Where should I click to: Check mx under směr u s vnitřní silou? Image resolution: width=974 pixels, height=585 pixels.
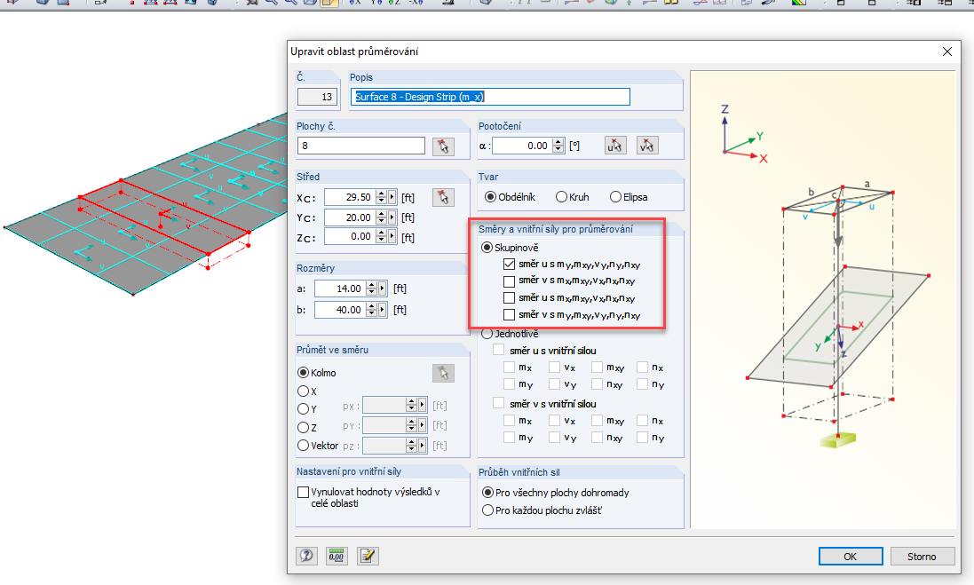510,367
